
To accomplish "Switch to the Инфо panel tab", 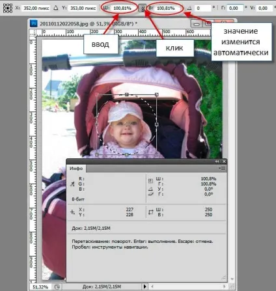I will pyautogui.click(x=76, y=169).
